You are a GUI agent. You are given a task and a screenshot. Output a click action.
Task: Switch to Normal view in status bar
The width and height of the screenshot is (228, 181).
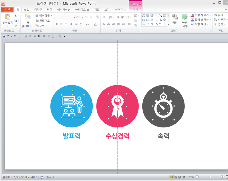click(172, 177)
